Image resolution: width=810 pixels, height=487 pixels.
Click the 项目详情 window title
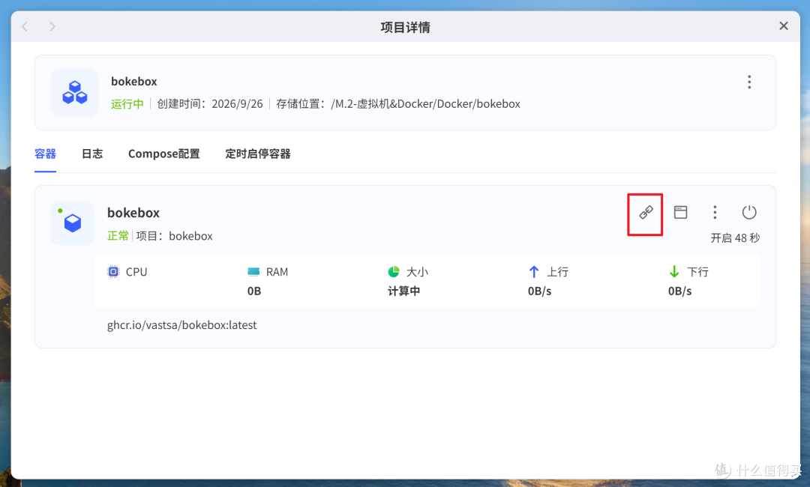[x=406, y=27]
